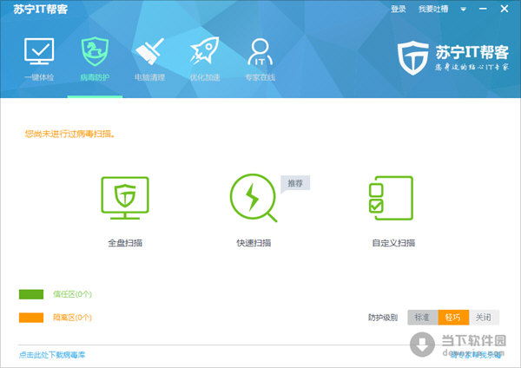Click the 自定义扫描 label

point(393,243)
